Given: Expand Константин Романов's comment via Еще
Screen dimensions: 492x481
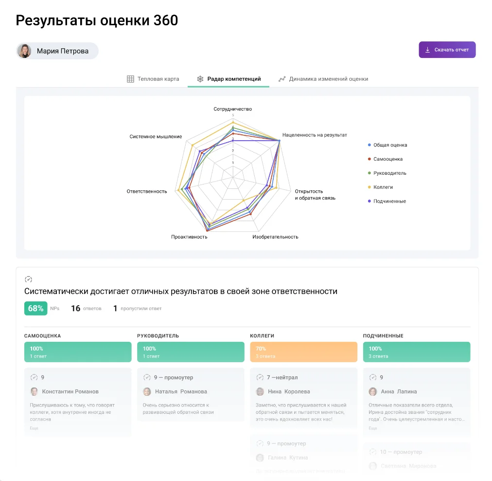Looking at the screenshot, I should tap(34, 428).
